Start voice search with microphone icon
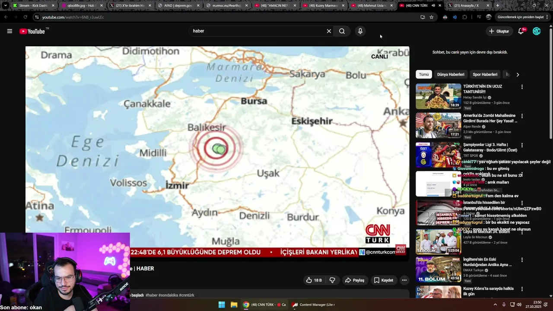This screenshot has width=553, height=311. (360, 31)
